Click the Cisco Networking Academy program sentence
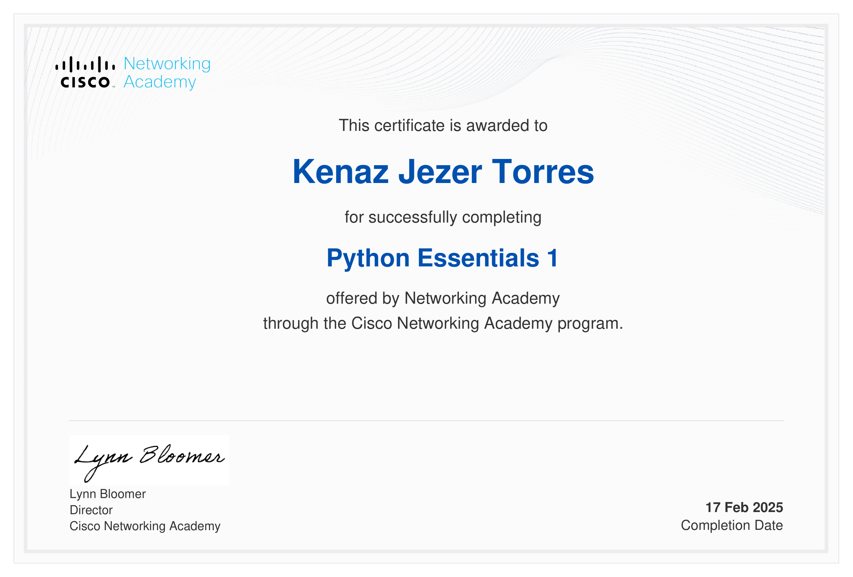 (443, 323)
